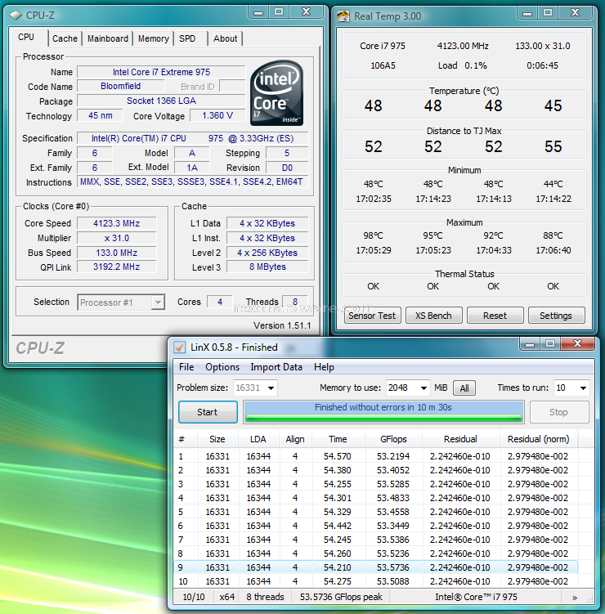Open the Import Data menu in LinX
The image size is (605, 614).
(276, 367)
